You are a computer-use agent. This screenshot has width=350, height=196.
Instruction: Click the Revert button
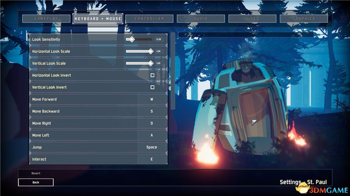coord(36,173)
